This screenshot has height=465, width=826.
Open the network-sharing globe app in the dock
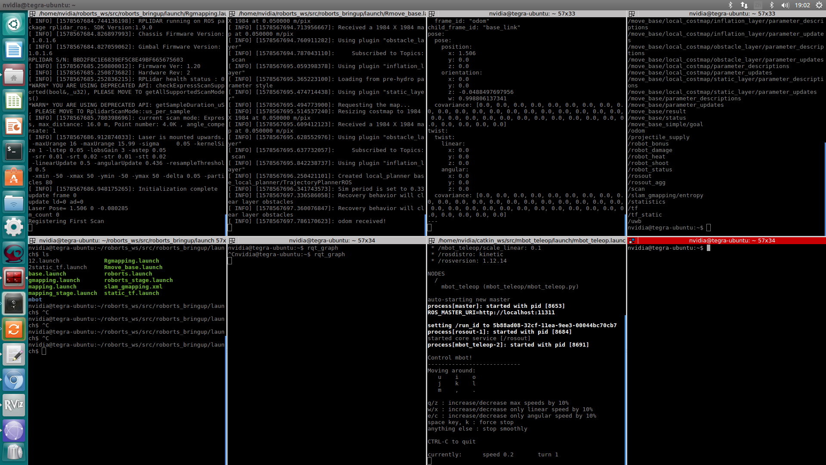tap(14, 430)
